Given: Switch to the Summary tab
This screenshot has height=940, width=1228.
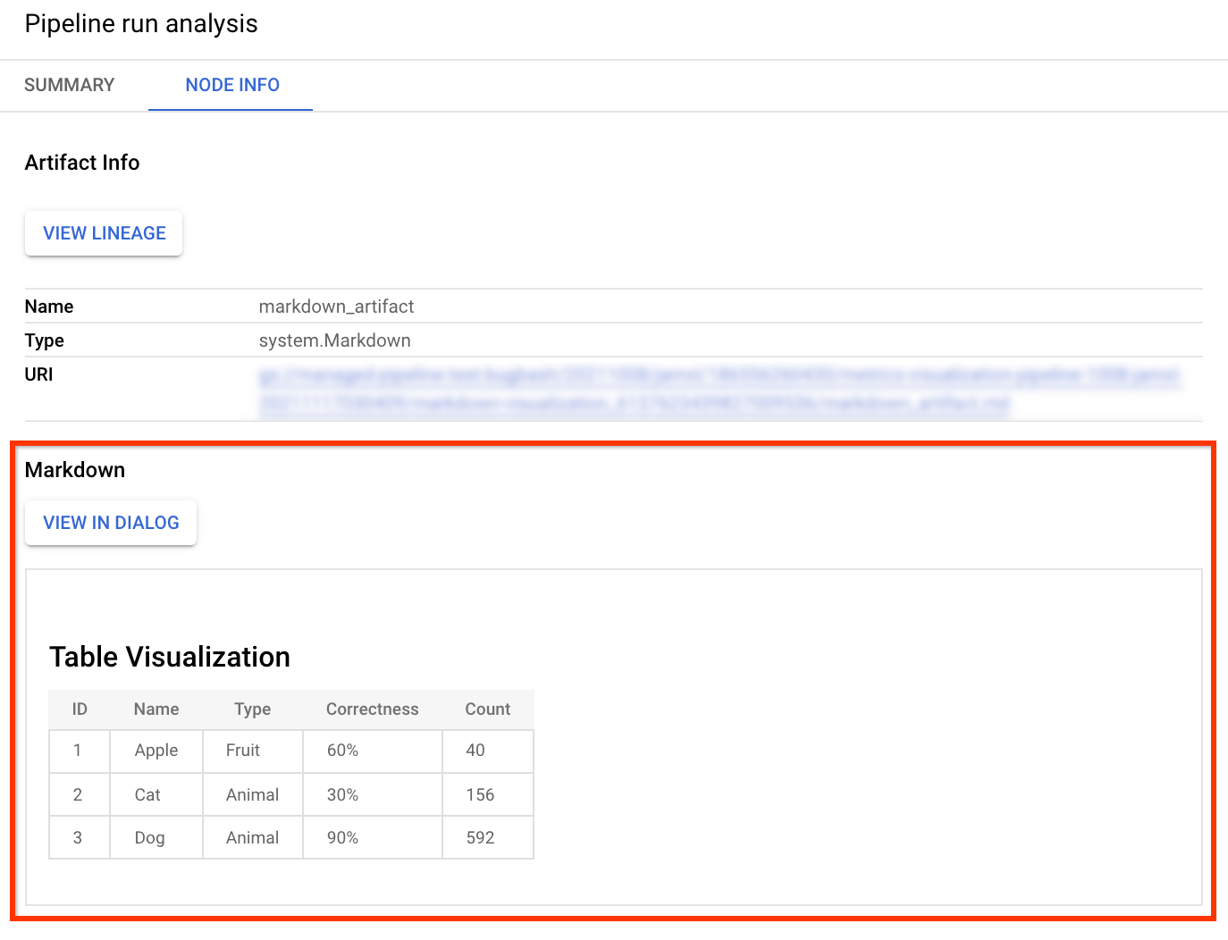Looking at the screenshot, I should (x=70, y=85).
